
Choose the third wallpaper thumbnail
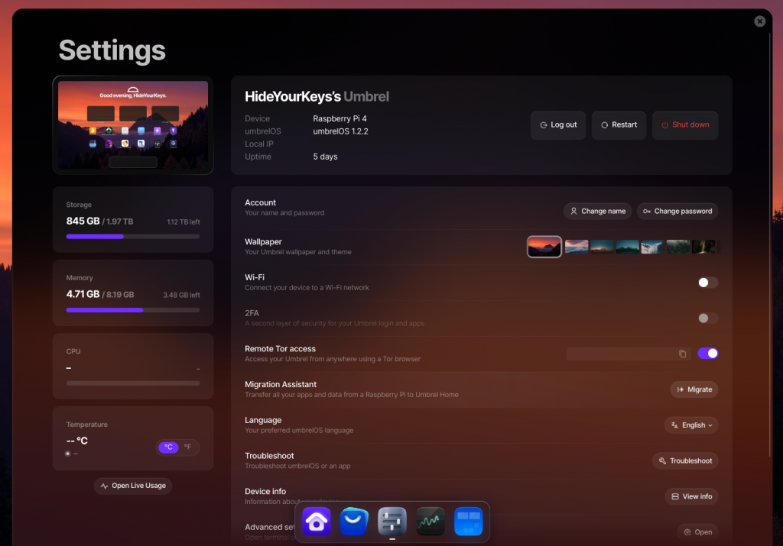[x=602, y=247]
